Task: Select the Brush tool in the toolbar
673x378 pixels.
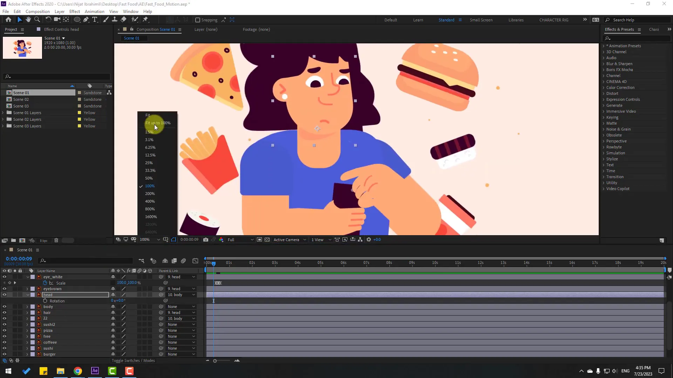Action: coord(106,20)
